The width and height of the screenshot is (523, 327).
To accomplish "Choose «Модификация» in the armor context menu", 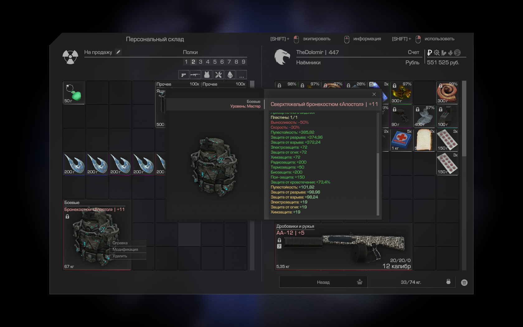I will tap(128, 249).
